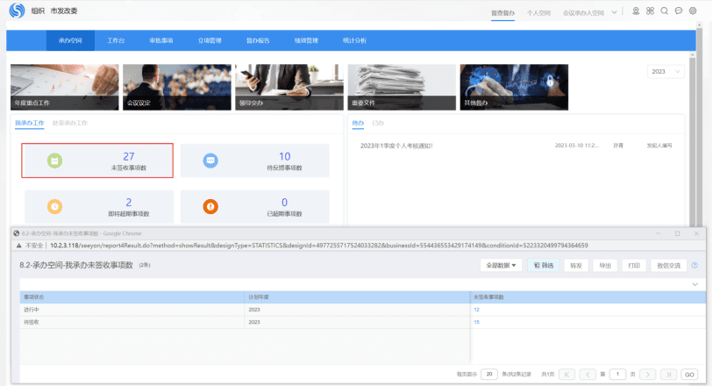Open the 立项管理 navigation tab
The height and width of the screenshot is (386, 713).
pyautogui.click(x=210, y=40)
